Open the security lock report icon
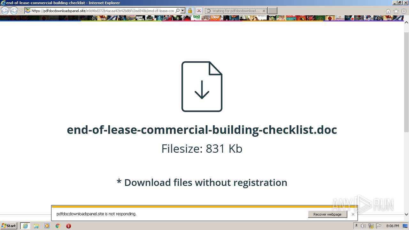 [190, 11]
